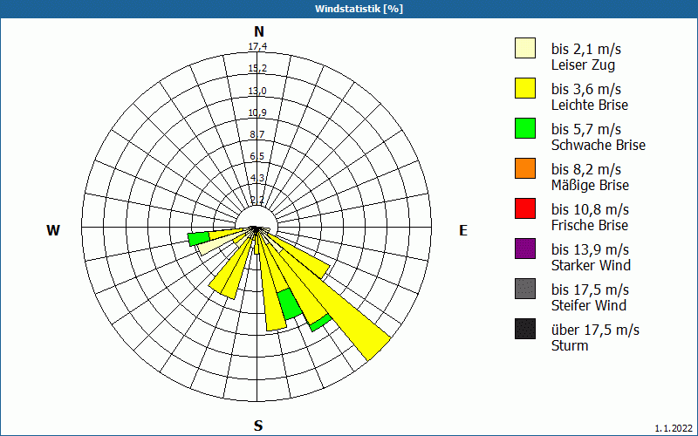Screen dimensions: 698x436
Task: Click the 17,4 ring label
Action: tap(257, 46)
